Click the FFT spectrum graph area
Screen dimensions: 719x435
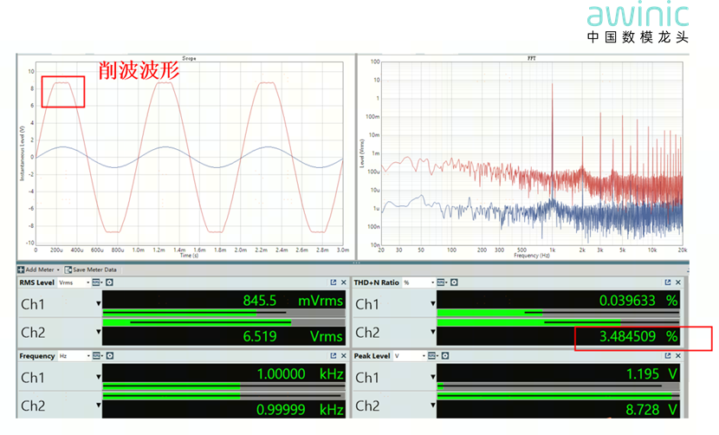point(530,156)
